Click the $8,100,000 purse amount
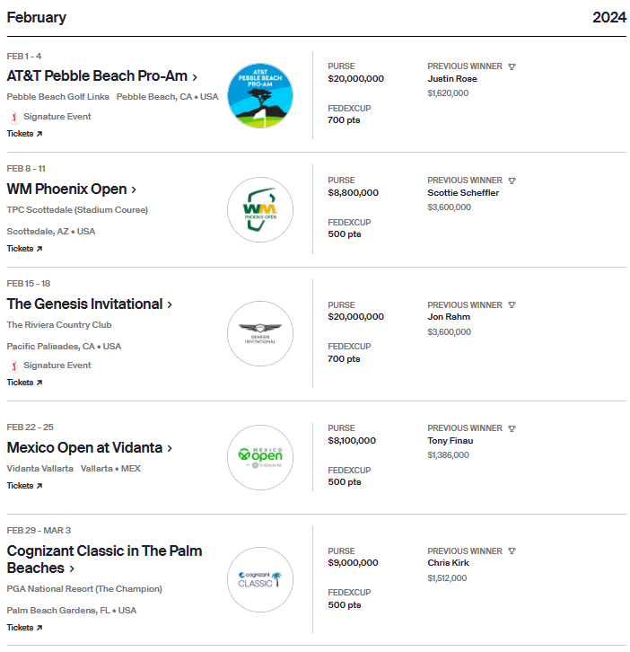Image resolution: width=630 pixels, height=652 pixels. point(352,441)
